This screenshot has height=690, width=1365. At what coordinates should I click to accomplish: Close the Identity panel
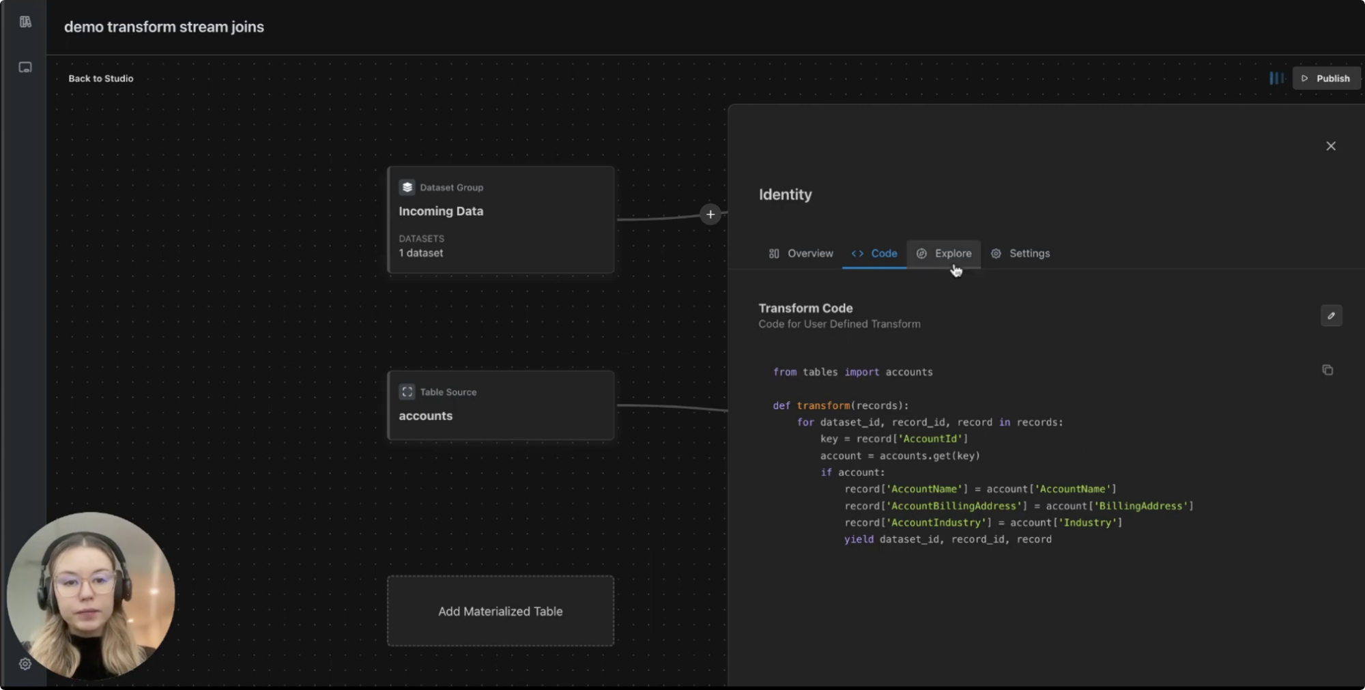(x=1331, y=145)
